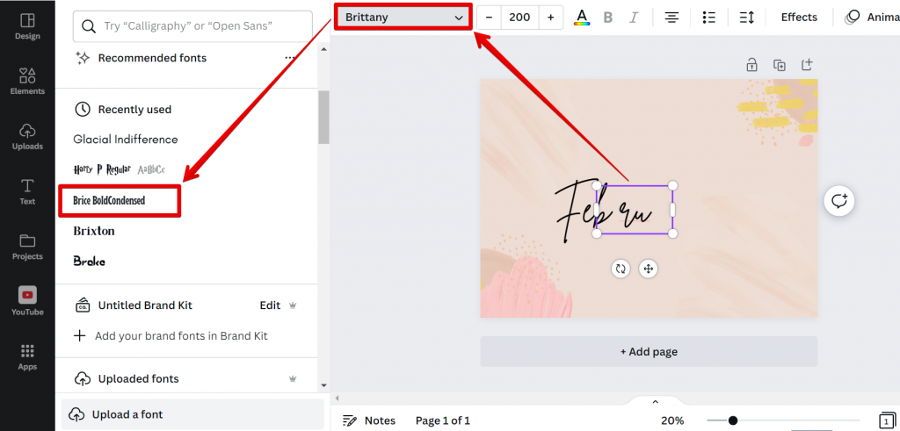The image size is (900, 431).
Task: Expand the page thumbnails with the chevron
Action: [x=656, y=401]
